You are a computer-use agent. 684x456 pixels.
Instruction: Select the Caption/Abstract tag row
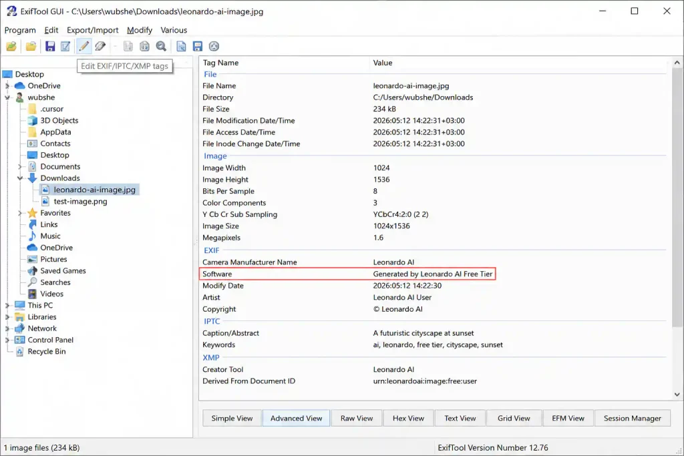(433, 333)
